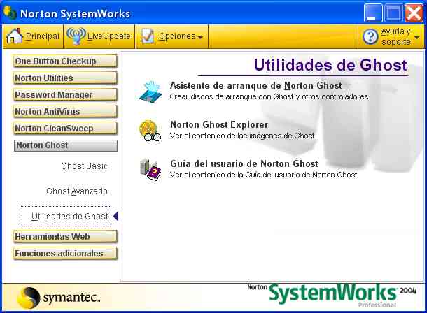Select Ghost Basic submenu item

click(x=85, y=166)
